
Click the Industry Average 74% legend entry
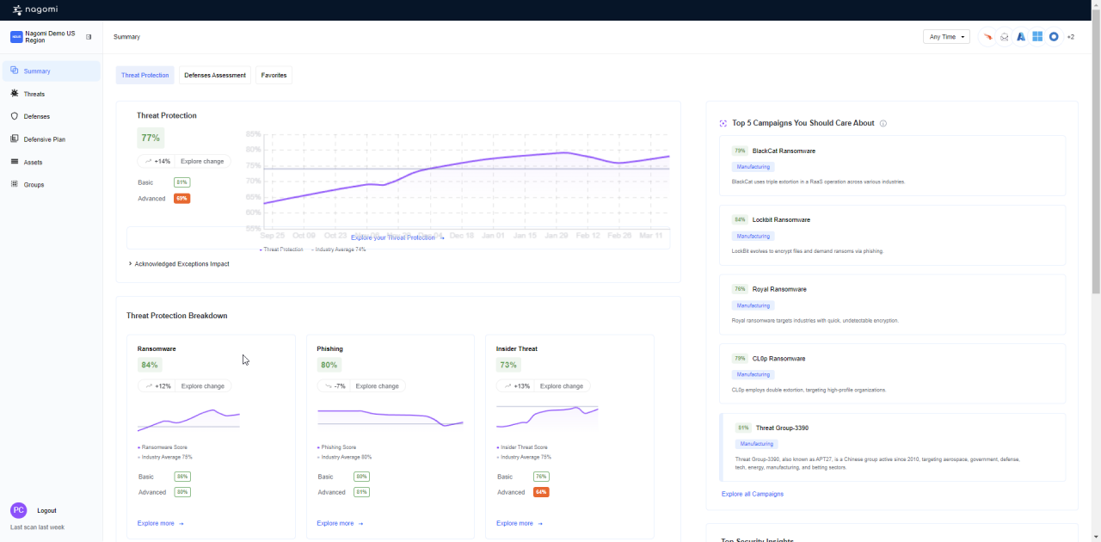tap(339, 249)
